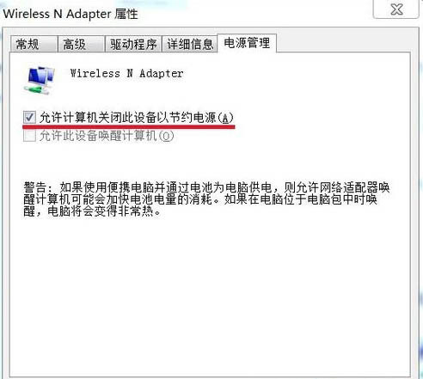Click the 电源管理 tab

pos(247,43)
